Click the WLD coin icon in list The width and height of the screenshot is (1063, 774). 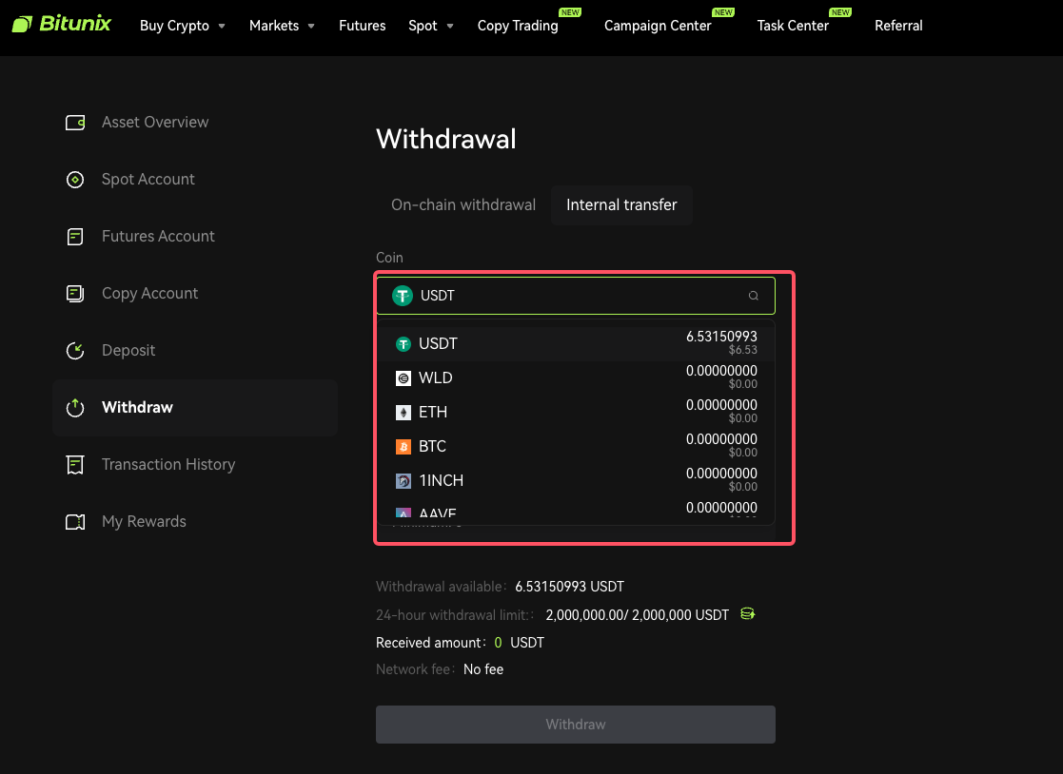404,378
